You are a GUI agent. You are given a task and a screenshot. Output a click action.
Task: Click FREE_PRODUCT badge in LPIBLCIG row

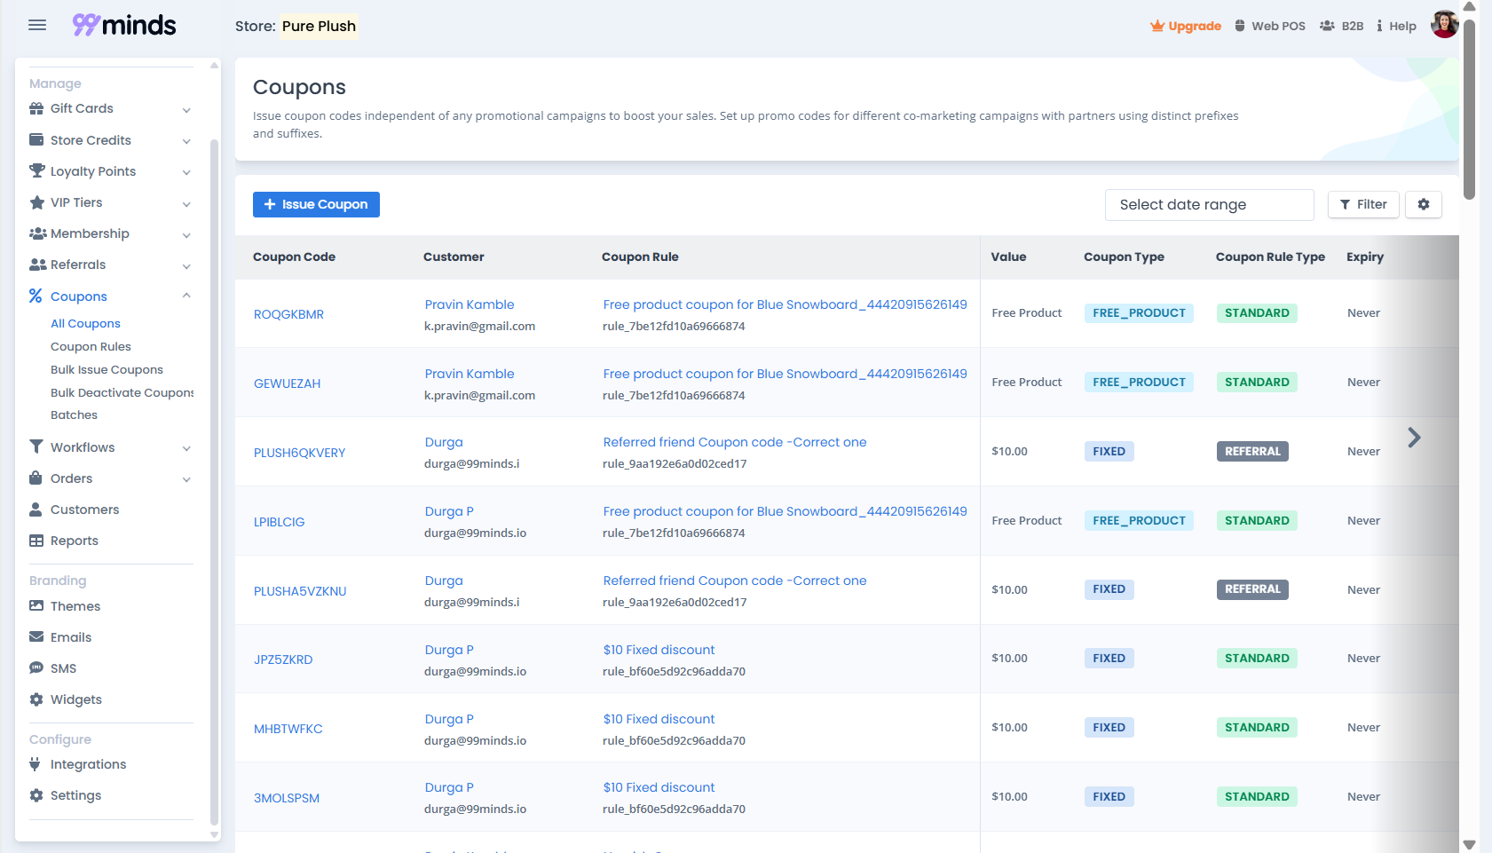[1139, 520]
